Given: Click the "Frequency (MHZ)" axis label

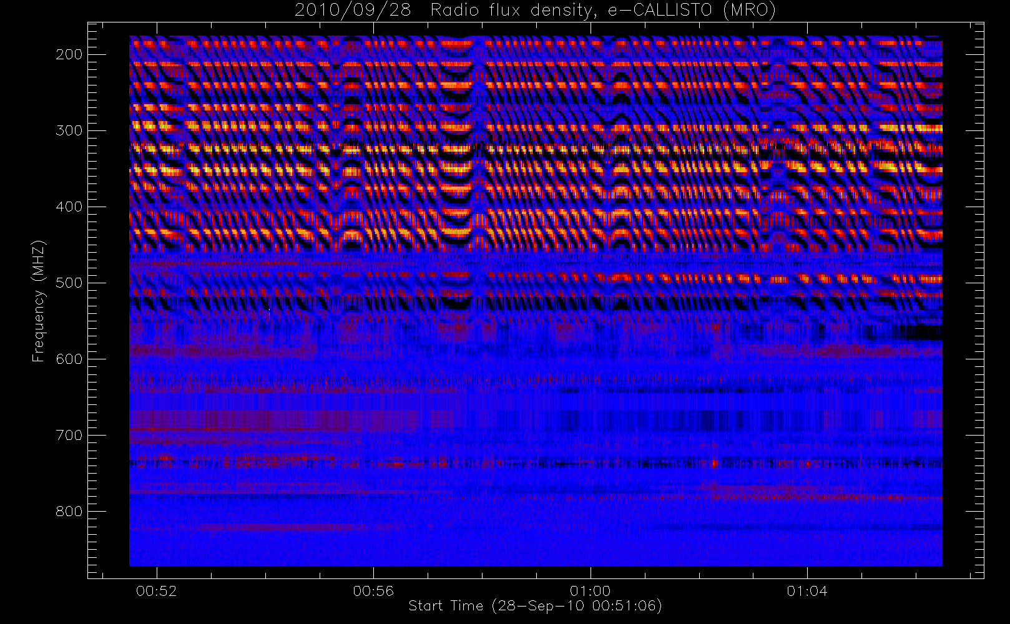Looking at the screenshot, I should pos(39,301).
